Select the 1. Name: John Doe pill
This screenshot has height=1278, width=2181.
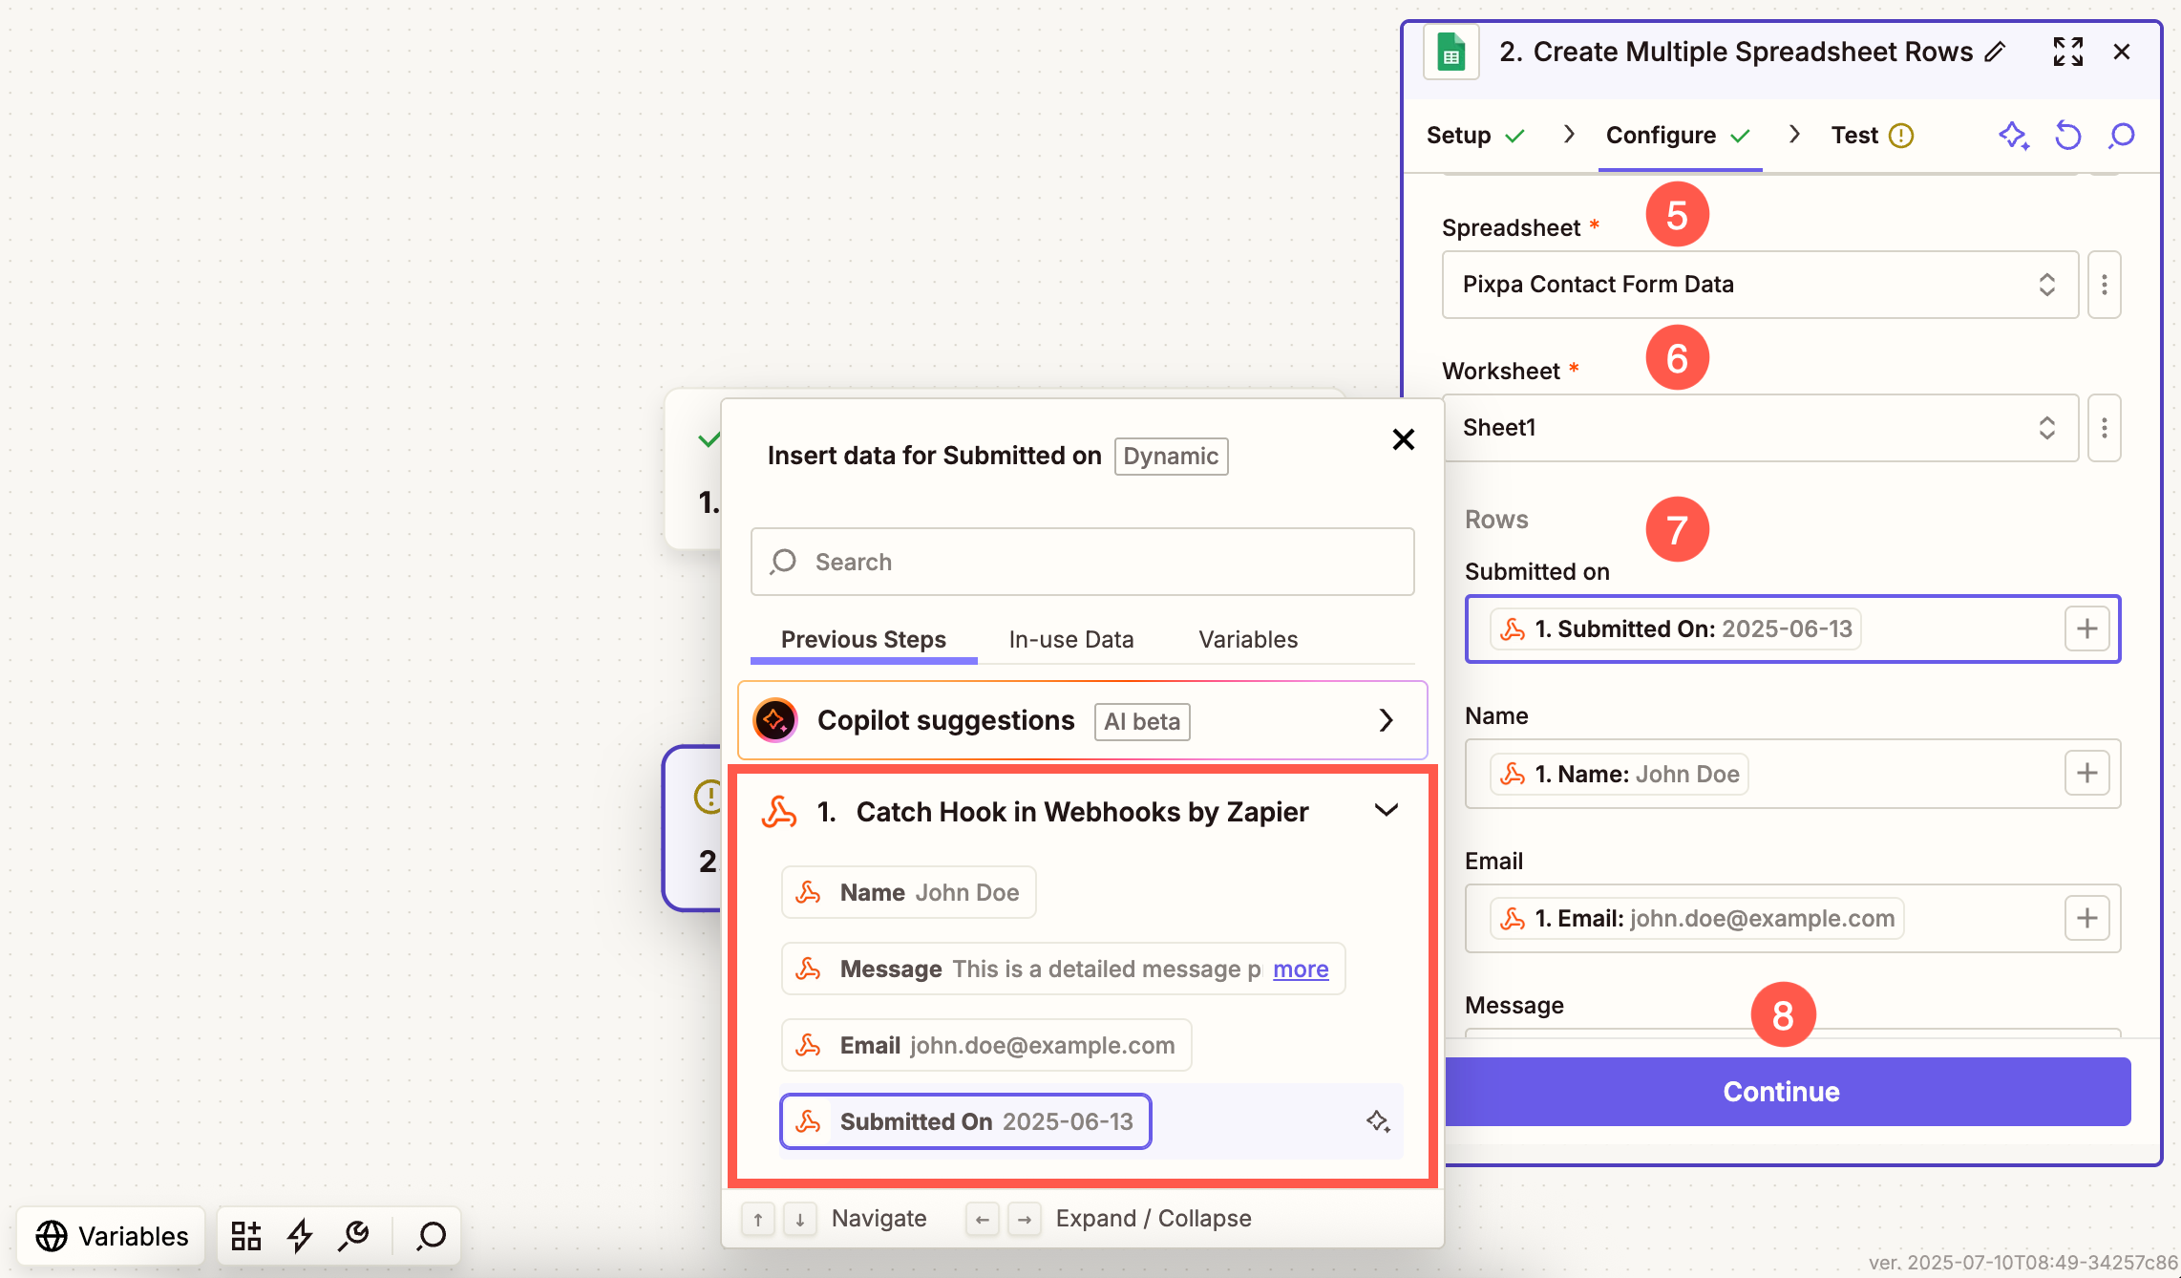(x=1619, y=774)
